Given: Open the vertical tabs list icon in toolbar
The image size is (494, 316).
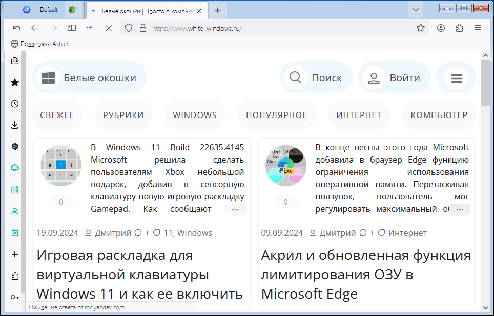Looking at the screenshot, I should click(x=90, y=28).
